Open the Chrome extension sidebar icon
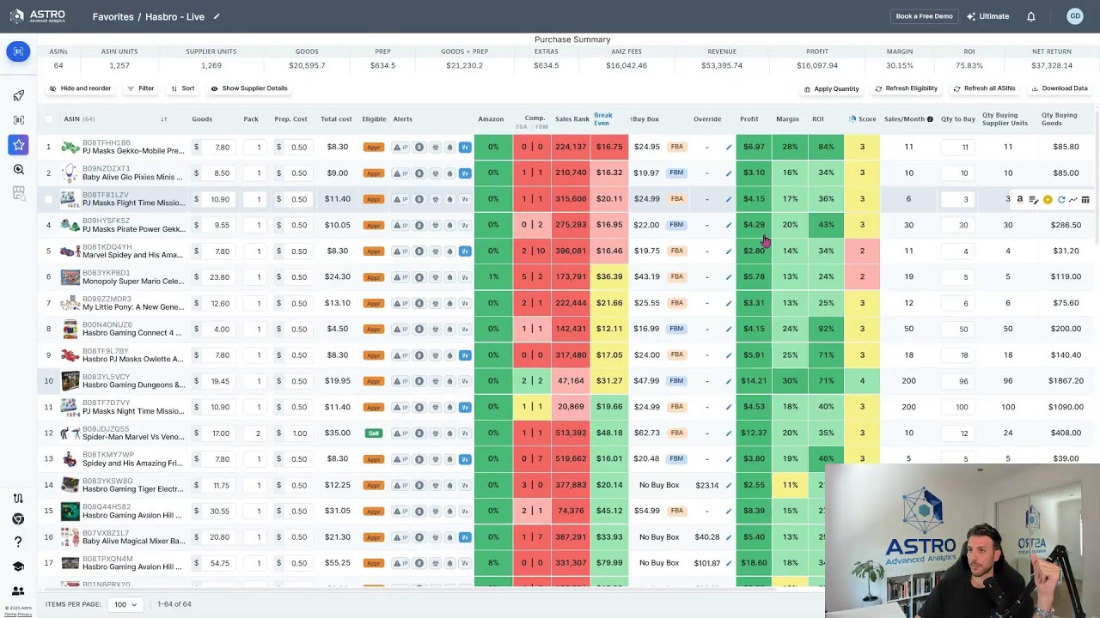 pos(18,519)
